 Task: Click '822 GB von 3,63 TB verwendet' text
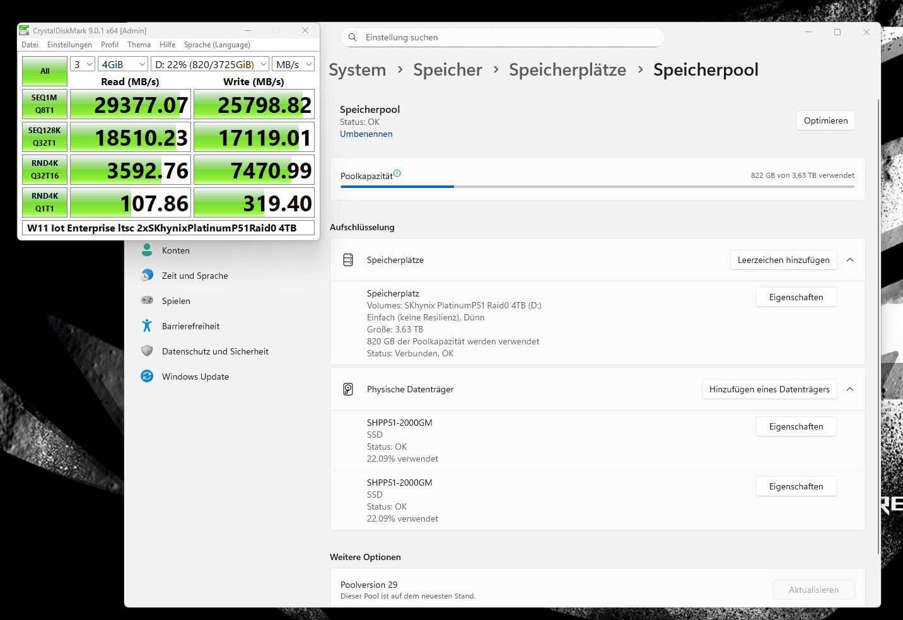pos(803,175)
